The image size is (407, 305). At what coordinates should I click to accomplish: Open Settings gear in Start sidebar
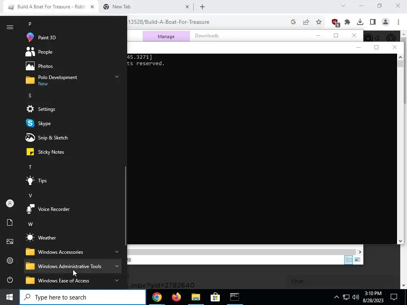point(10,261)
